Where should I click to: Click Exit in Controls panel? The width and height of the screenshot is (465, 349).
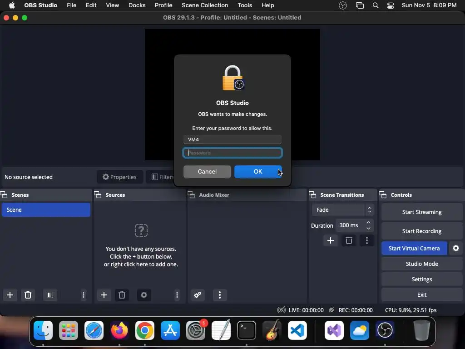click(x=422, y=294)
